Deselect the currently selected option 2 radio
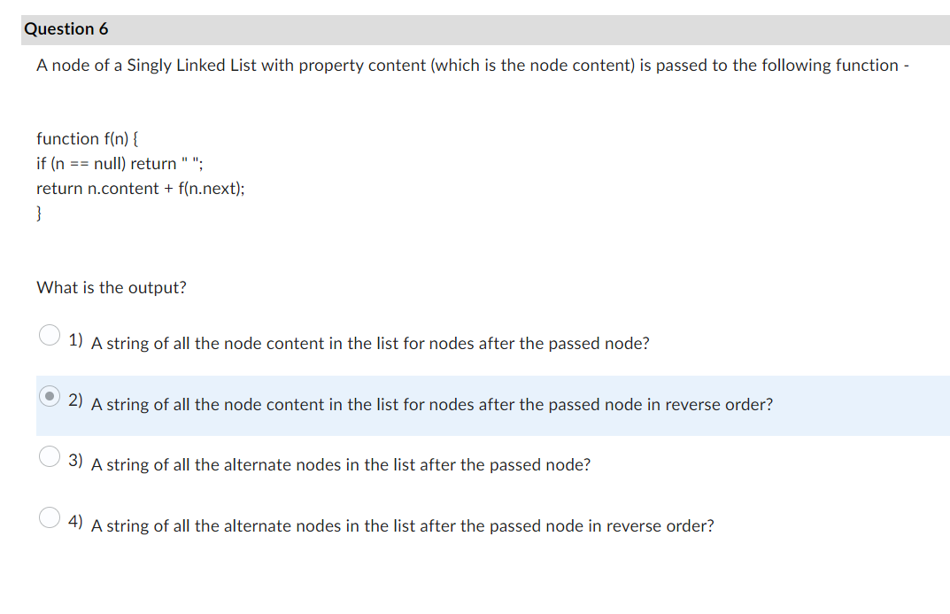Screen dimensions: 950x614 point(49,395)
